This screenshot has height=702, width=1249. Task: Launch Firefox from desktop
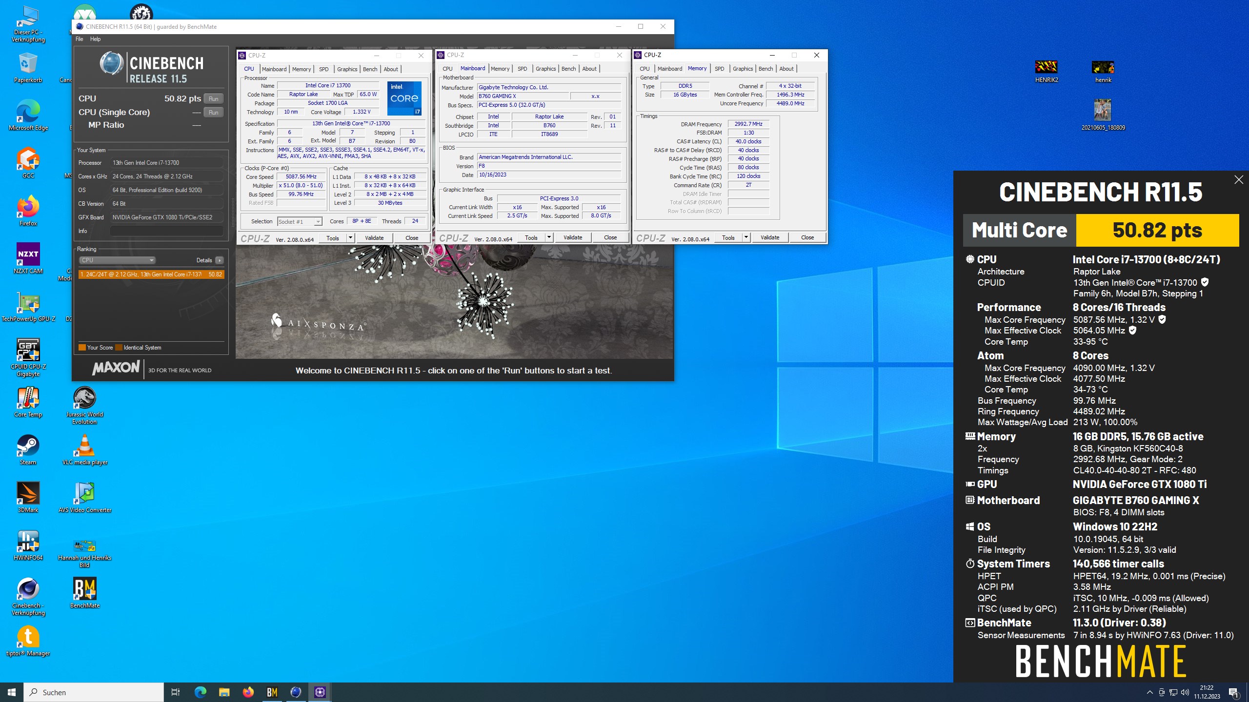coord(28,211)
